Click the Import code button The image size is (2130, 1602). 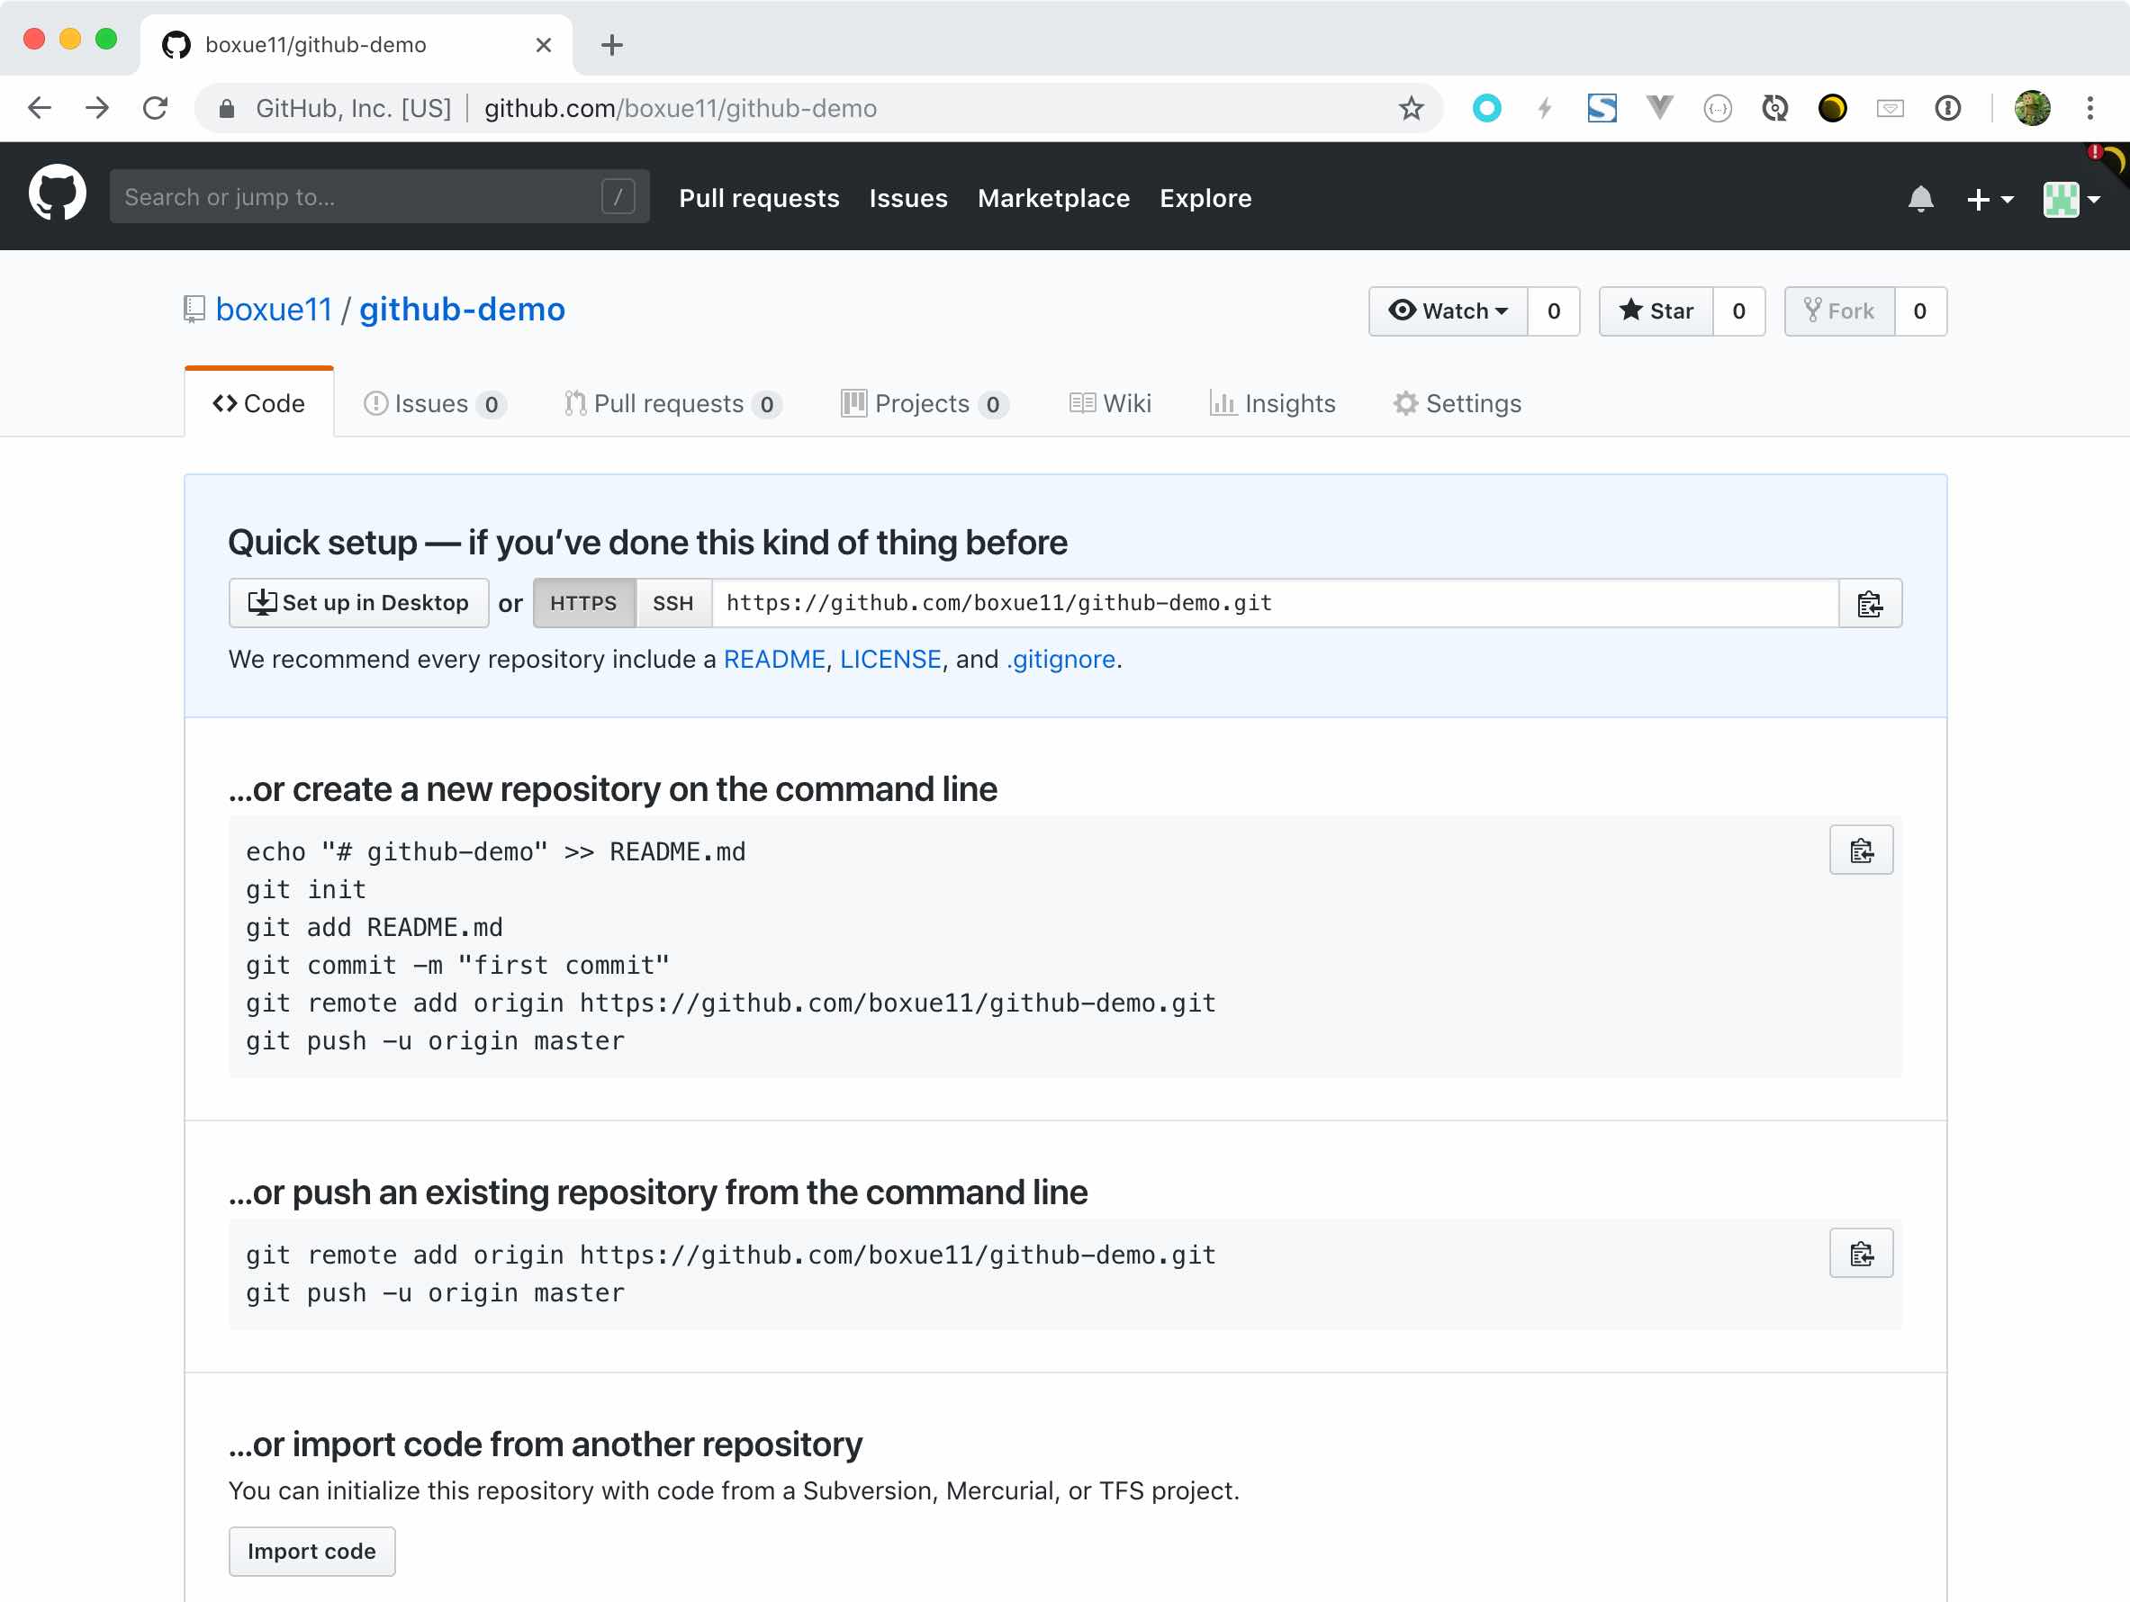pyautogui.click(x=312, y=1551)
